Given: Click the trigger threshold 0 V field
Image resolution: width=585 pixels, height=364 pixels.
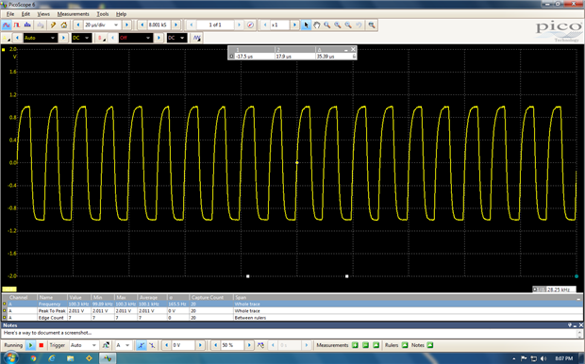Looking at the screenshot, I should (x=183, y=345).
